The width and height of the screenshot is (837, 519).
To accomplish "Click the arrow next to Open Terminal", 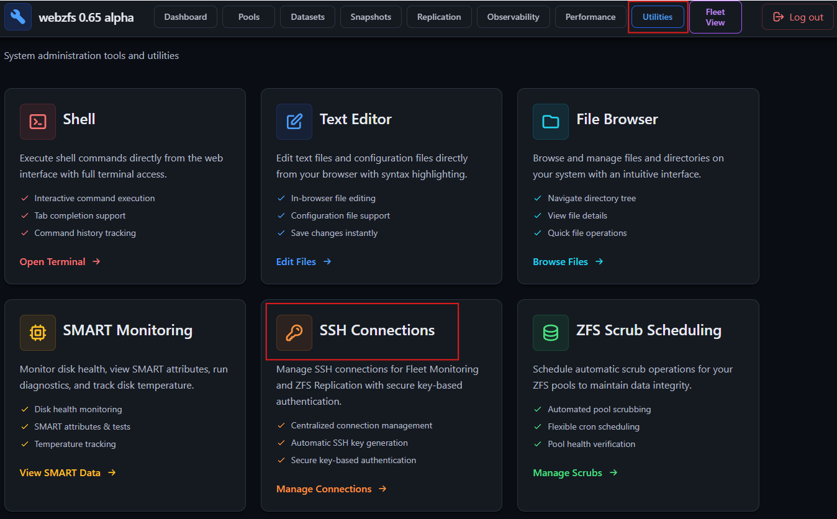I will [x=96, y=261].
